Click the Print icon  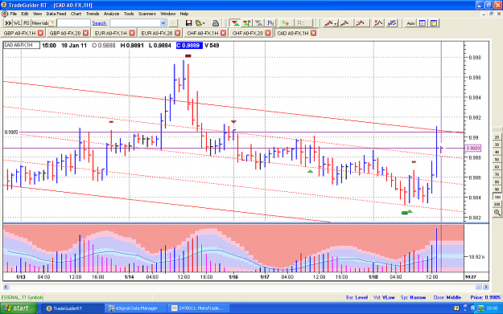click(216, 23)
